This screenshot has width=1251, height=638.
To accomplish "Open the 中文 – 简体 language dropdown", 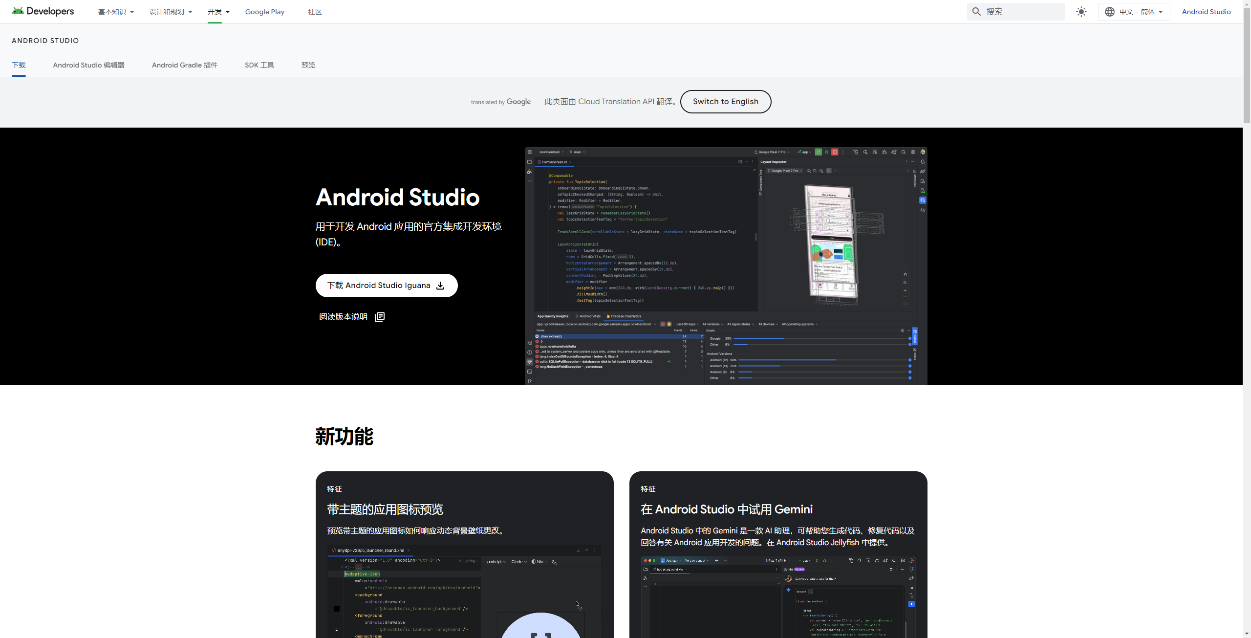I will point(1134,12).
